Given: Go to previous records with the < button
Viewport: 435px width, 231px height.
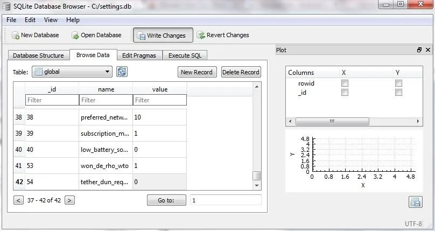Looking at the screenshot, I should pyautogui.click(x=18, y=200).
